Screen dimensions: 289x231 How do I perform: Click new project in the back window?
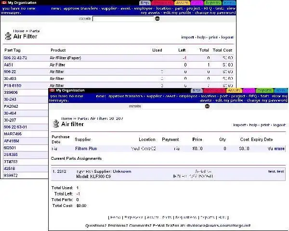point(193,8)
